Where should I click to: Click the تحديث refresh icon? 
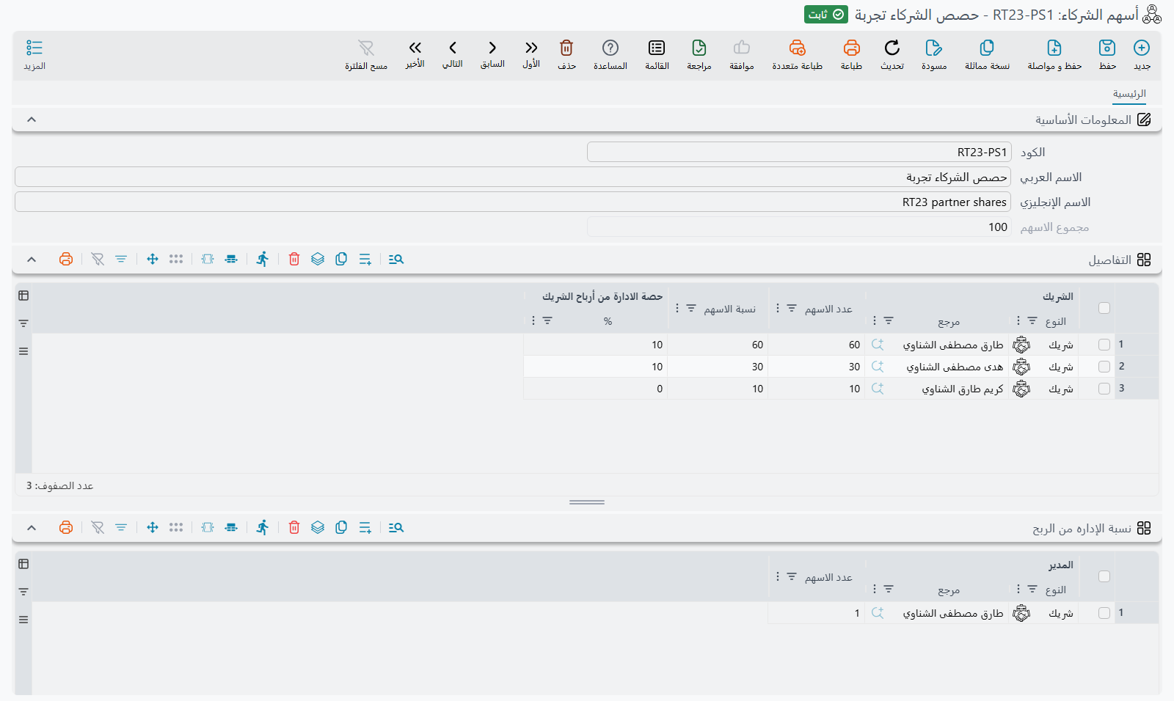point(892,48)
